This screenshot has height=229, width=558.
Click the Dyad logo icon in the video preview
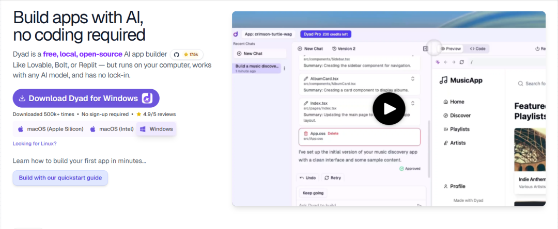coord(235,35)
